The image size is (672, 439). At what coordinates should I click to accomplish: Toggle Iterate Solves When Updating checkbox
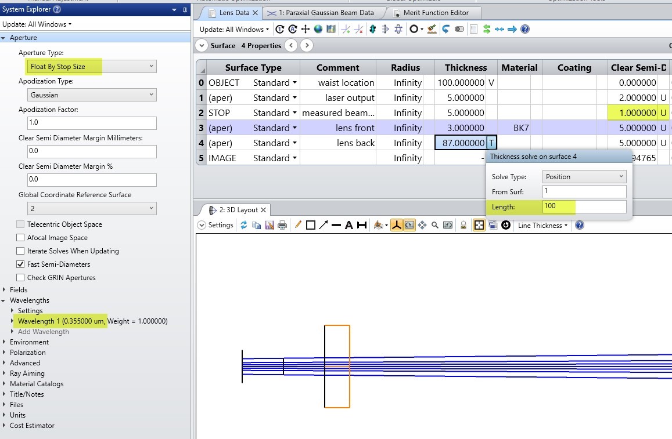point(21,251)
